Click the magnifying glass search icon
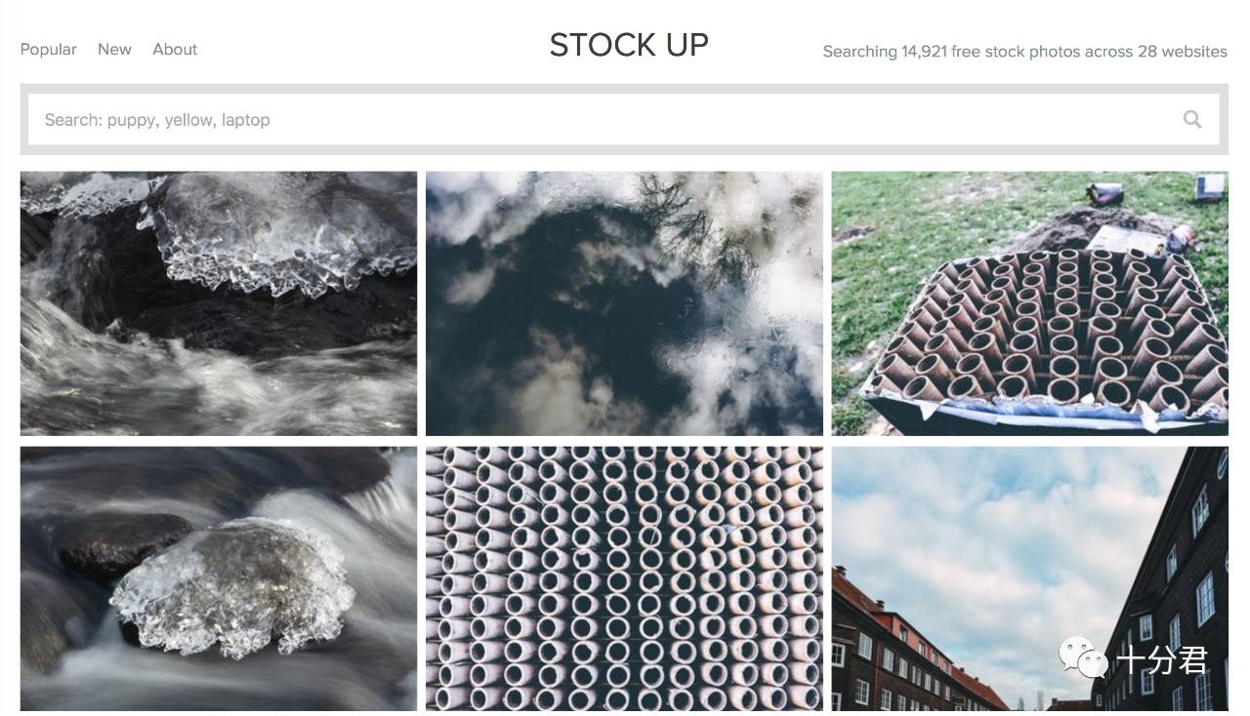The width and height of the screenshot is (1250, 716). [1192, 119]
